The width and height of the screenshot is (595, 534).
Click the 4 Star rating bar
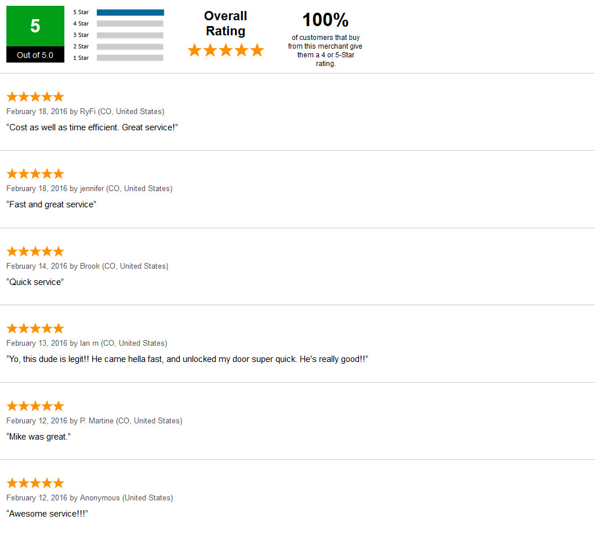tap(130, 24)
